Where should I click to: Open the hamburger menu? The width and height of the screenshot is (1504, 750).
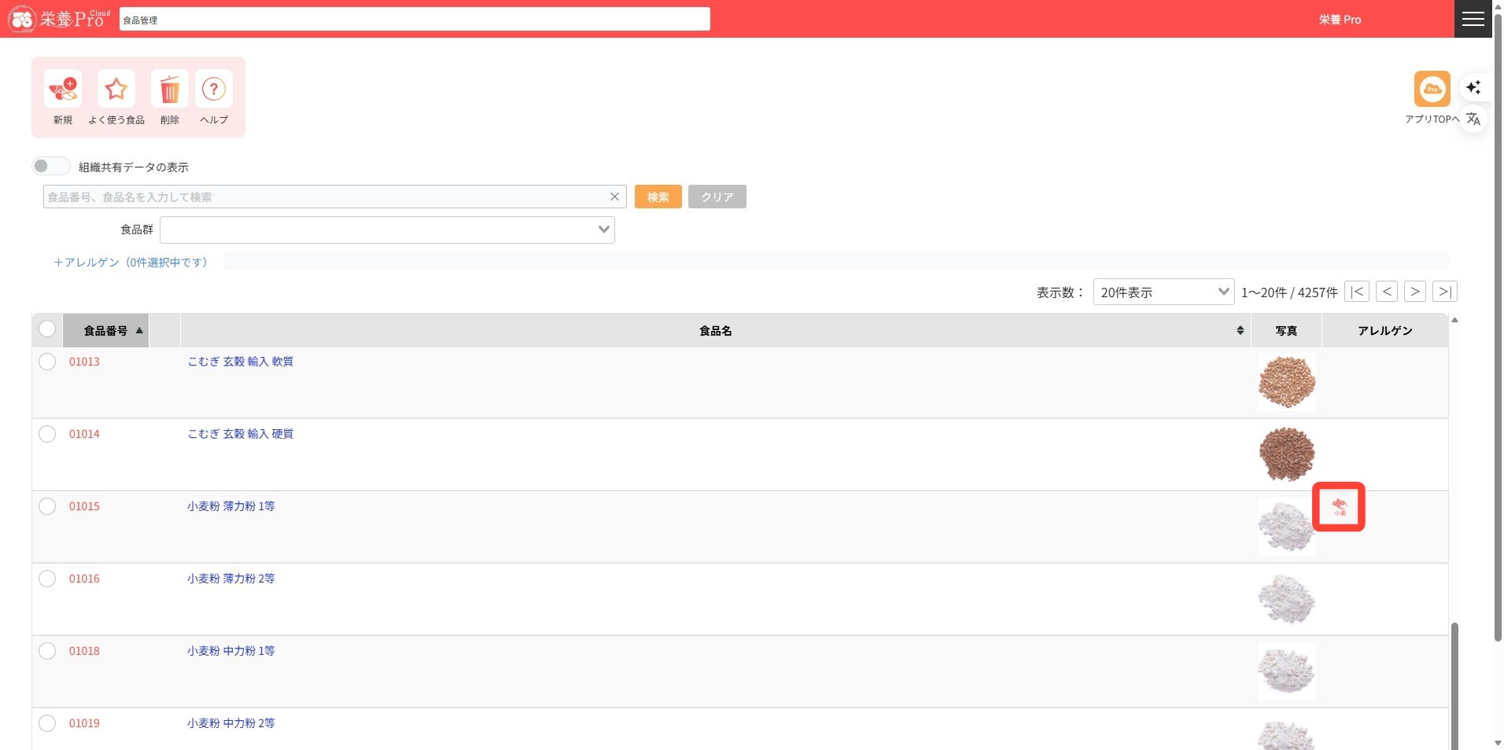pyautogui.click(x=1473, y=19)
